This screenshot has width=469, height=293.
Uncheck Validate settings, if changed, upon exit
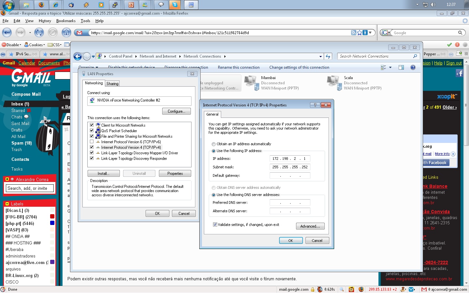click(x=215, y=224)
